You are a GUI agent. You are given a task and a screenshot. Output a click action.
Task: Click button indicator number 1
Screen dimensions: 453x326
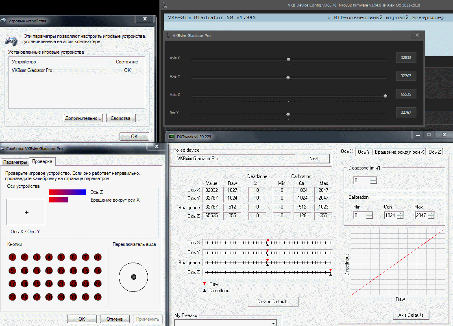(13, 257)
